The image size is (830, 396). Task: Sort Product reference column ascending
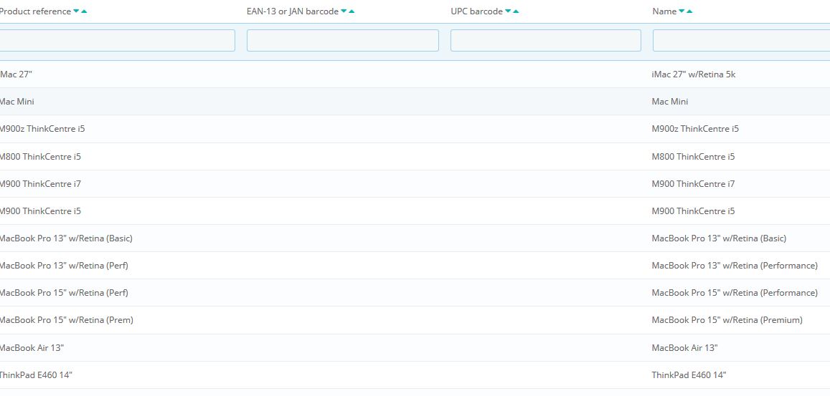[84, 11]
